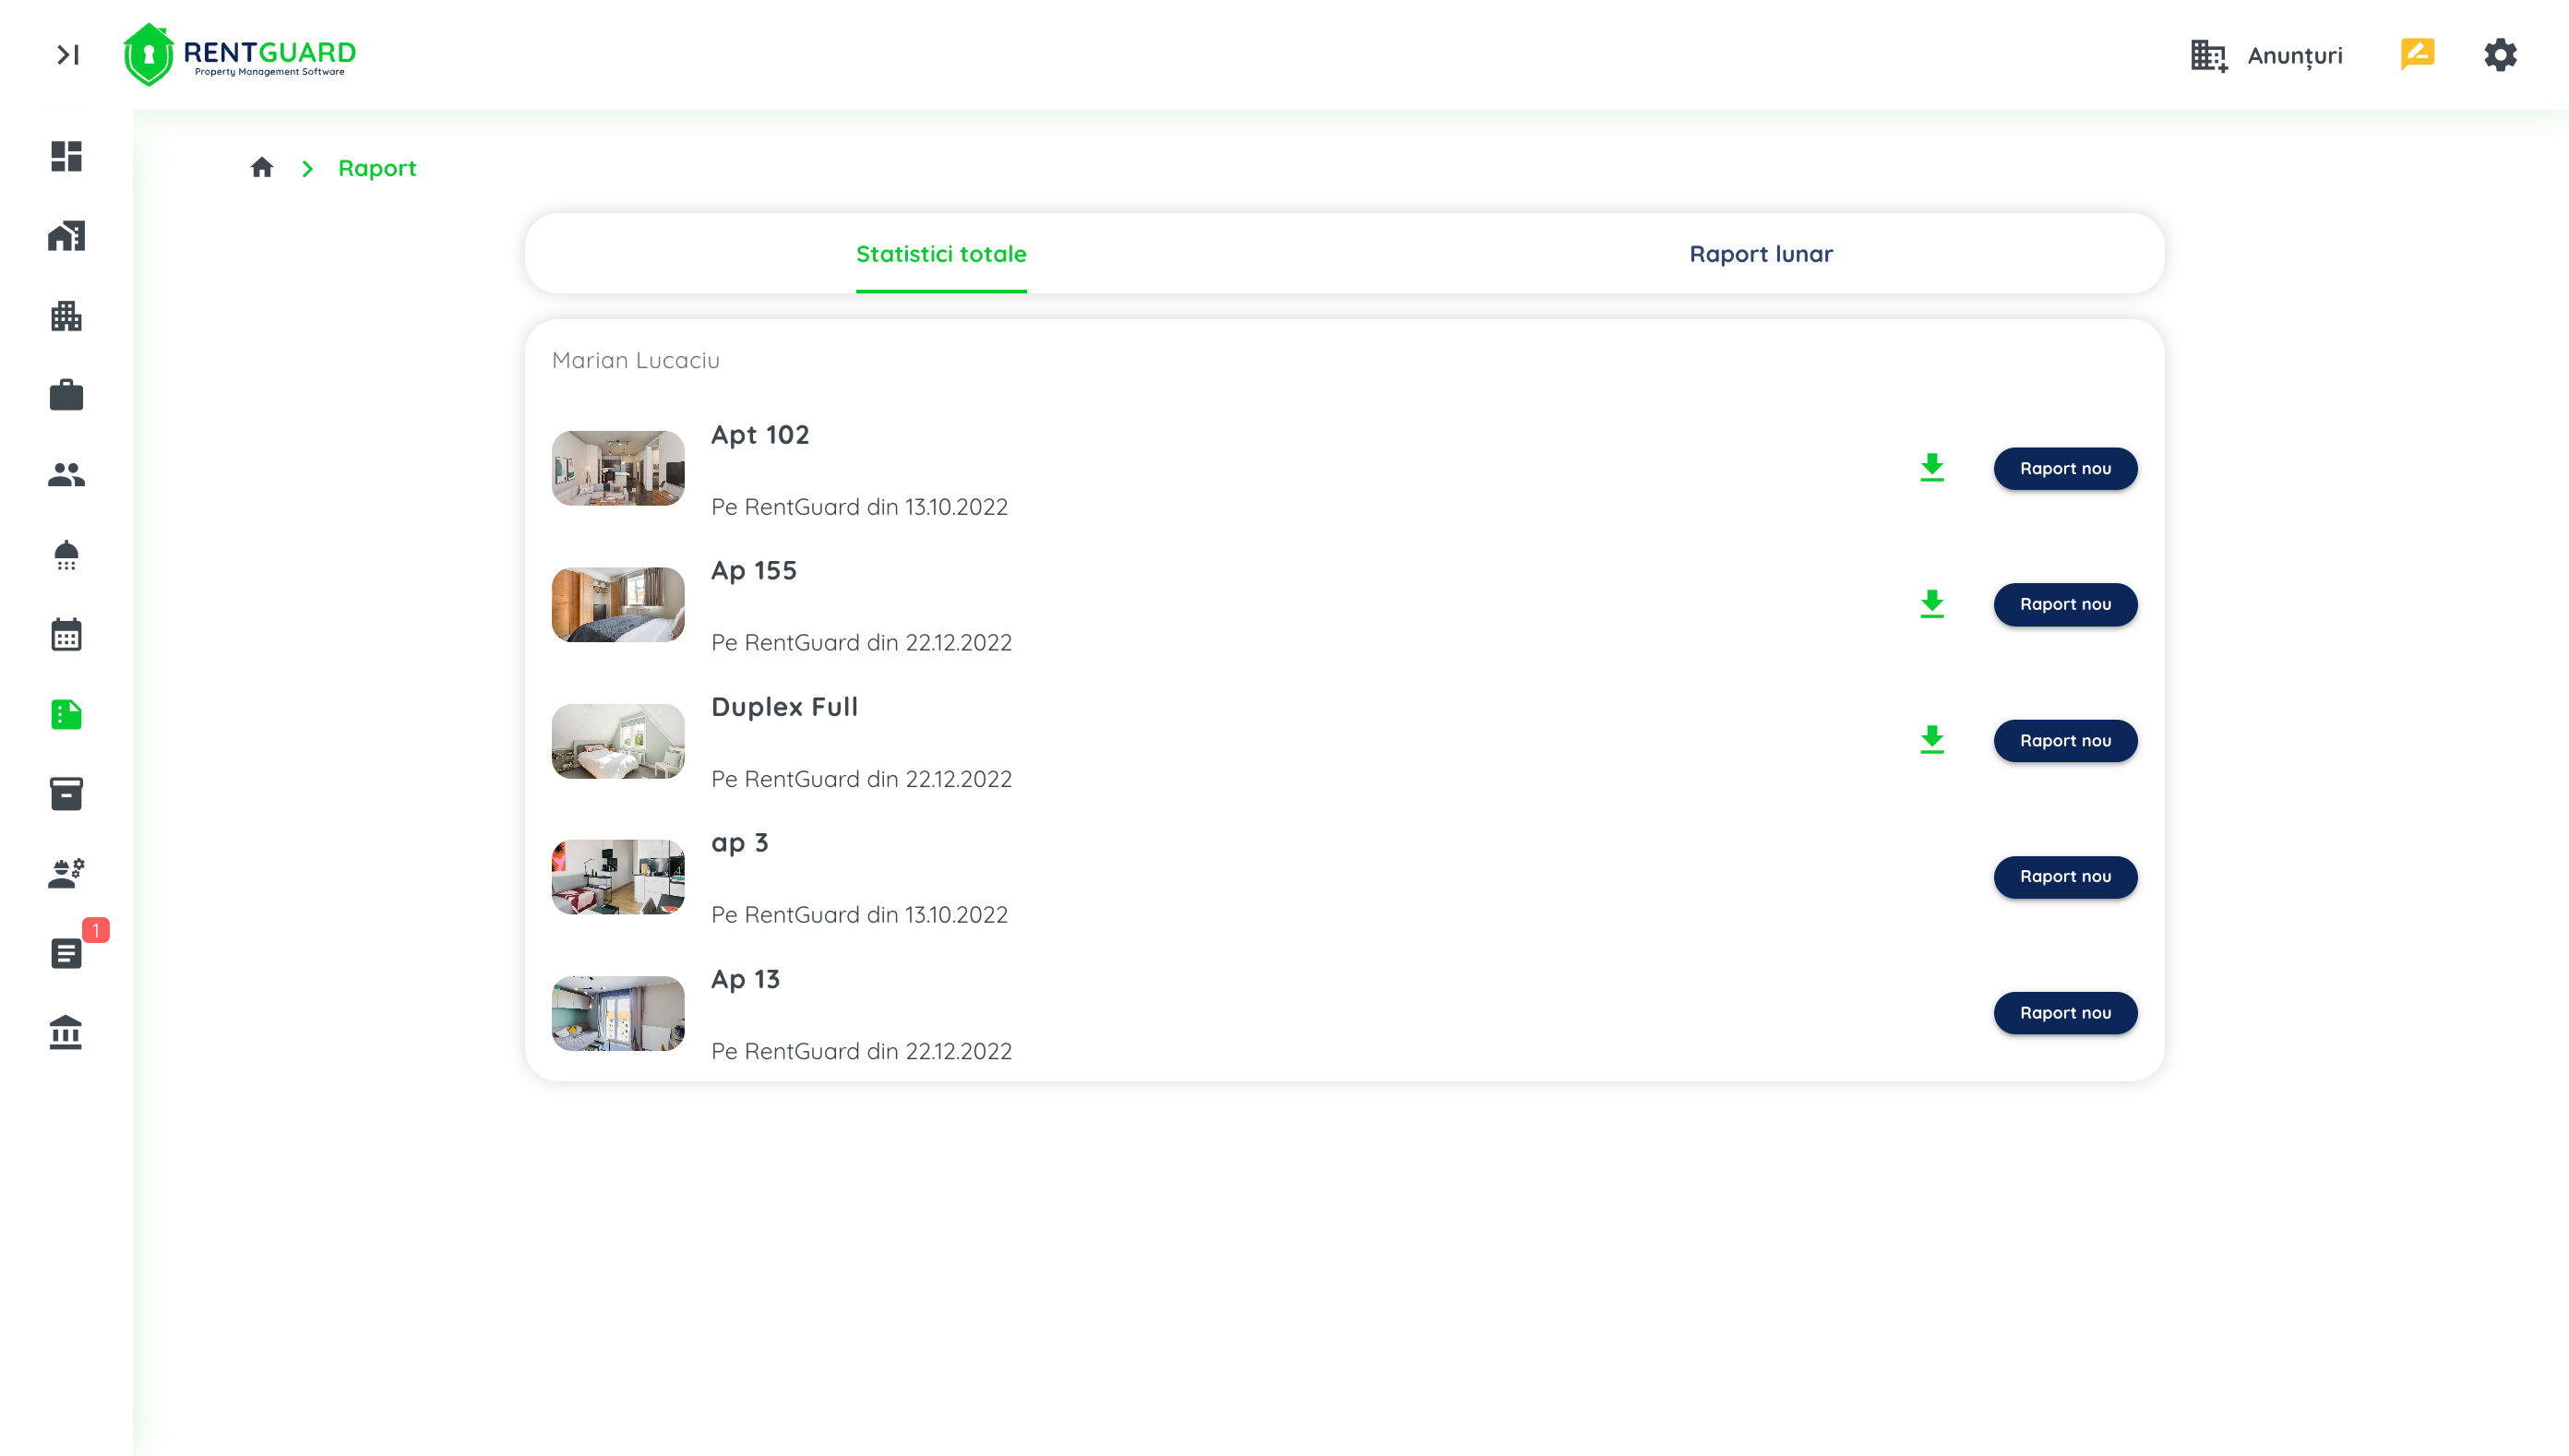Click the home breadcrumb icon
Image resolution: width=2569 pixels, height=1456 pixels.
point(262,167)
